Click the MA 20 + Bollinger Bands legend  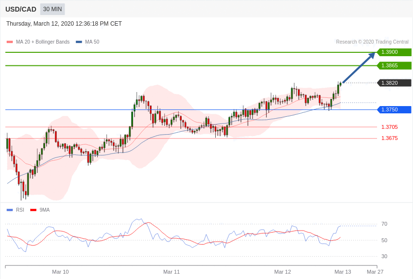[43, 42]
